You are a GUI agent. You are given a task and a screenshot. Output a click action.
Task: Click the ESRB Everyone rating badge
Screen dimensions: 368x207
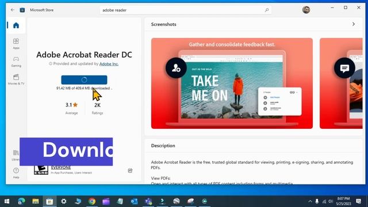coord(41,170)
